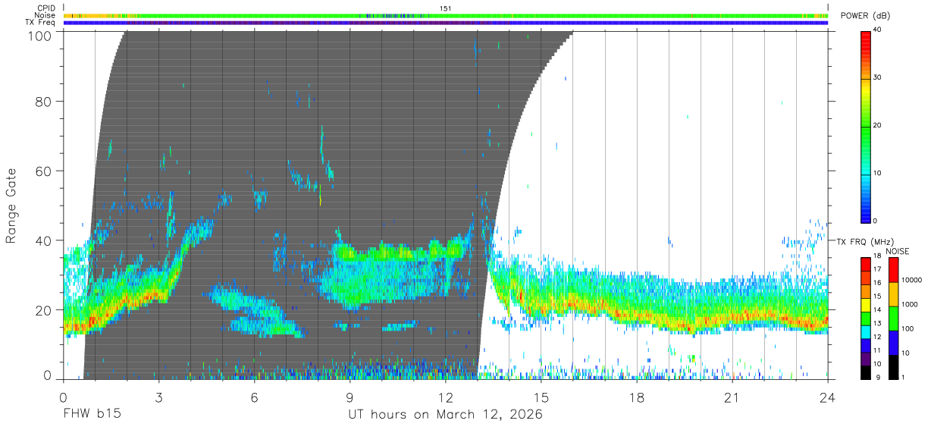This screenshot has width=931, height=430.
Task: Click power scale value 30
Action: tap(879, 78)
